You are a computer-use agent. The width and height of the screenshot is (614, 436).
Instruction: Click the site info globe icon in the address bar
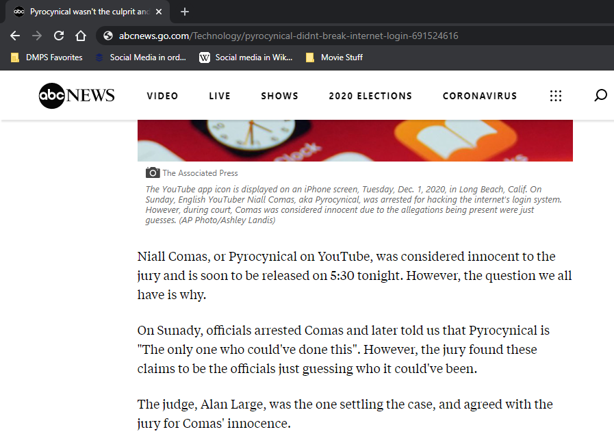click(108, 36)
